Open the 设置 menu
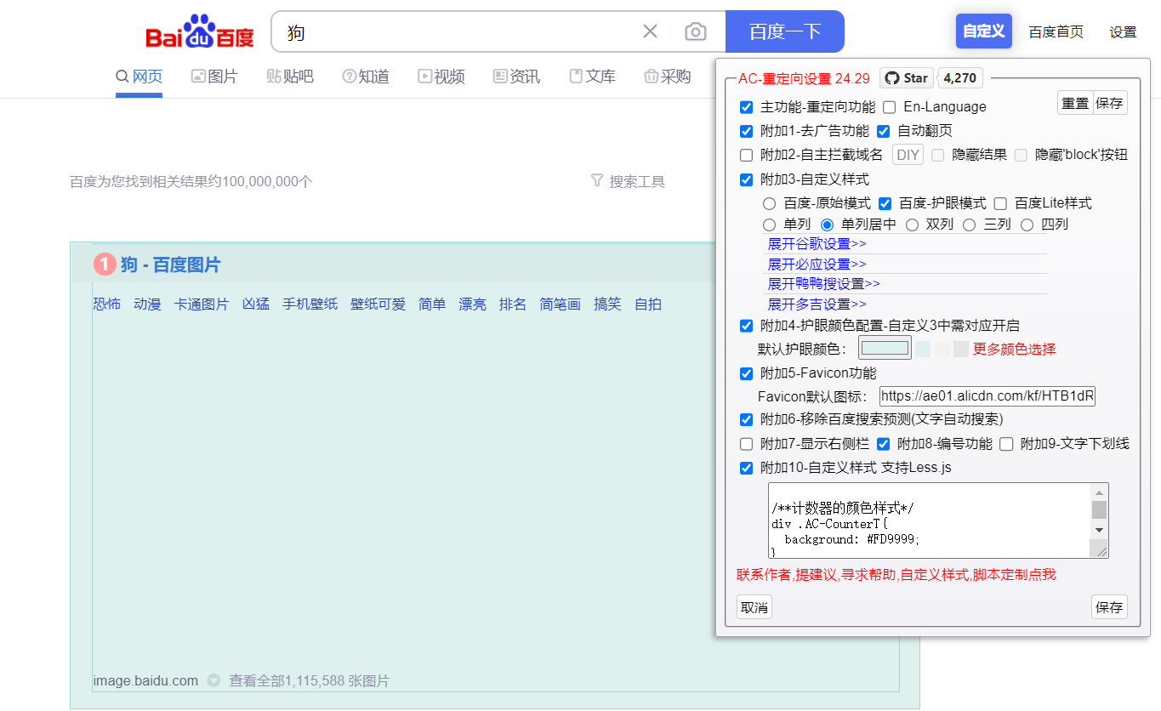 click(1123, 31)
